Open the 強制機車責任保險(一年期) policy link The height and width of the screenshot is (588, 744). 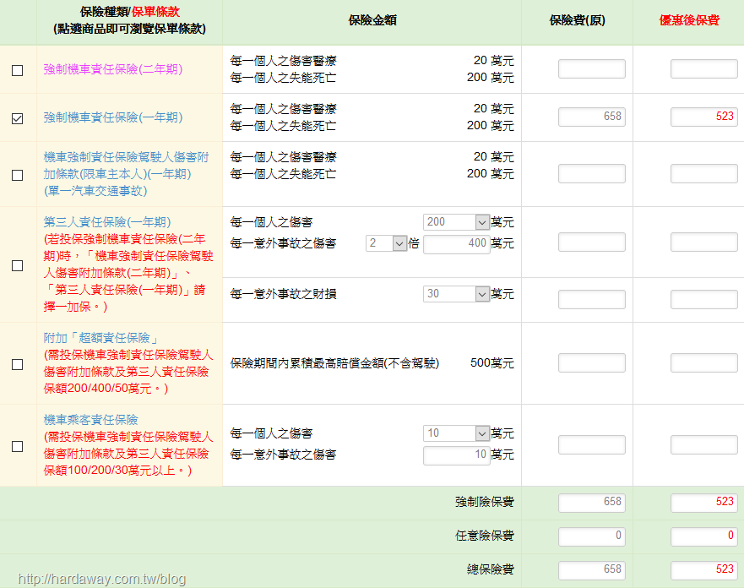113,117
